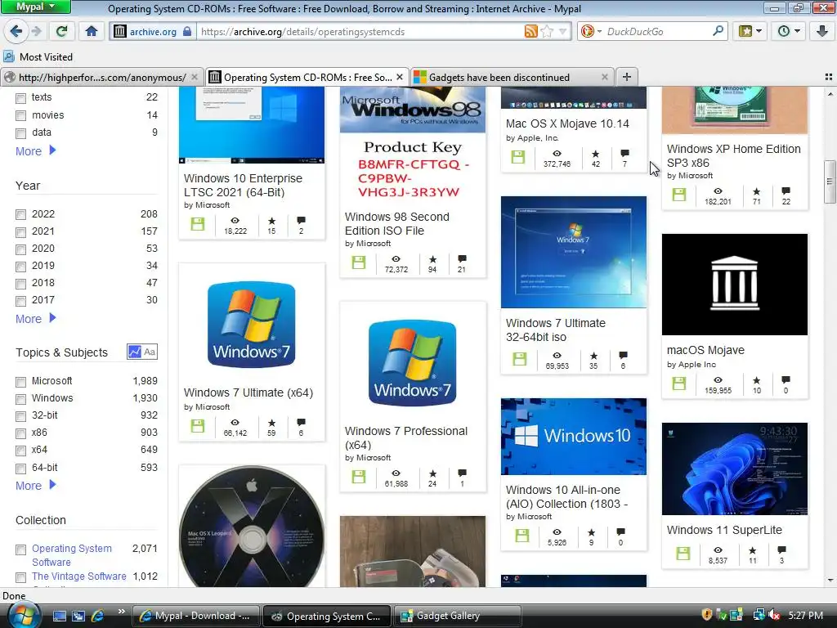Check the texts media type filter
The image size is (837, 628).
(20, 98)
